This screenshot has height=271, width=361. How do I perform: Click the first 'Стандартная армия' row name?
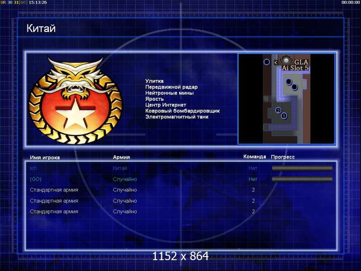tap(54, 190)
